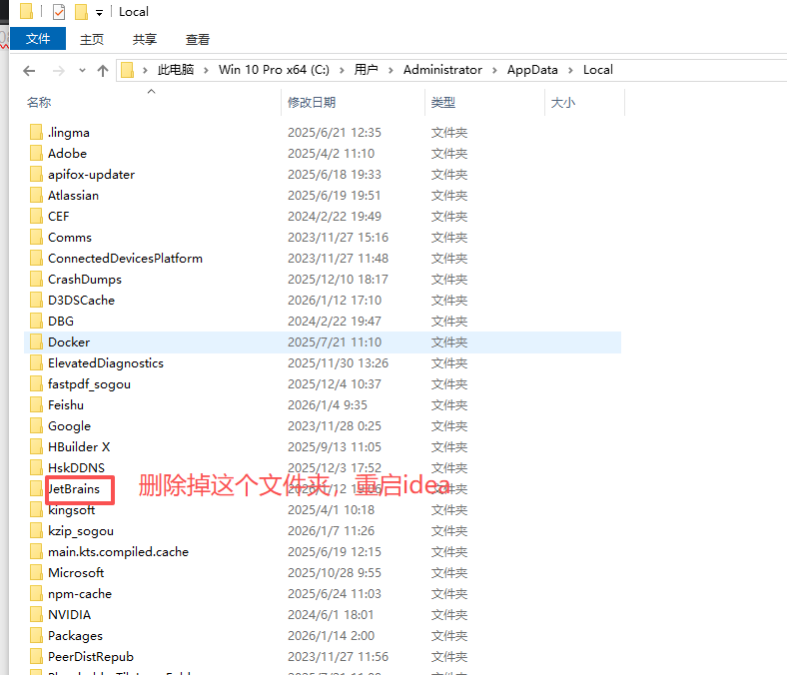Select the kzip_sogou folder name

click(81, 531)
